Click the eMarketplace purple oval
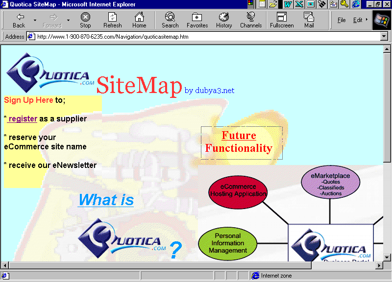This screenshot has height=282, width=392. 330,182
